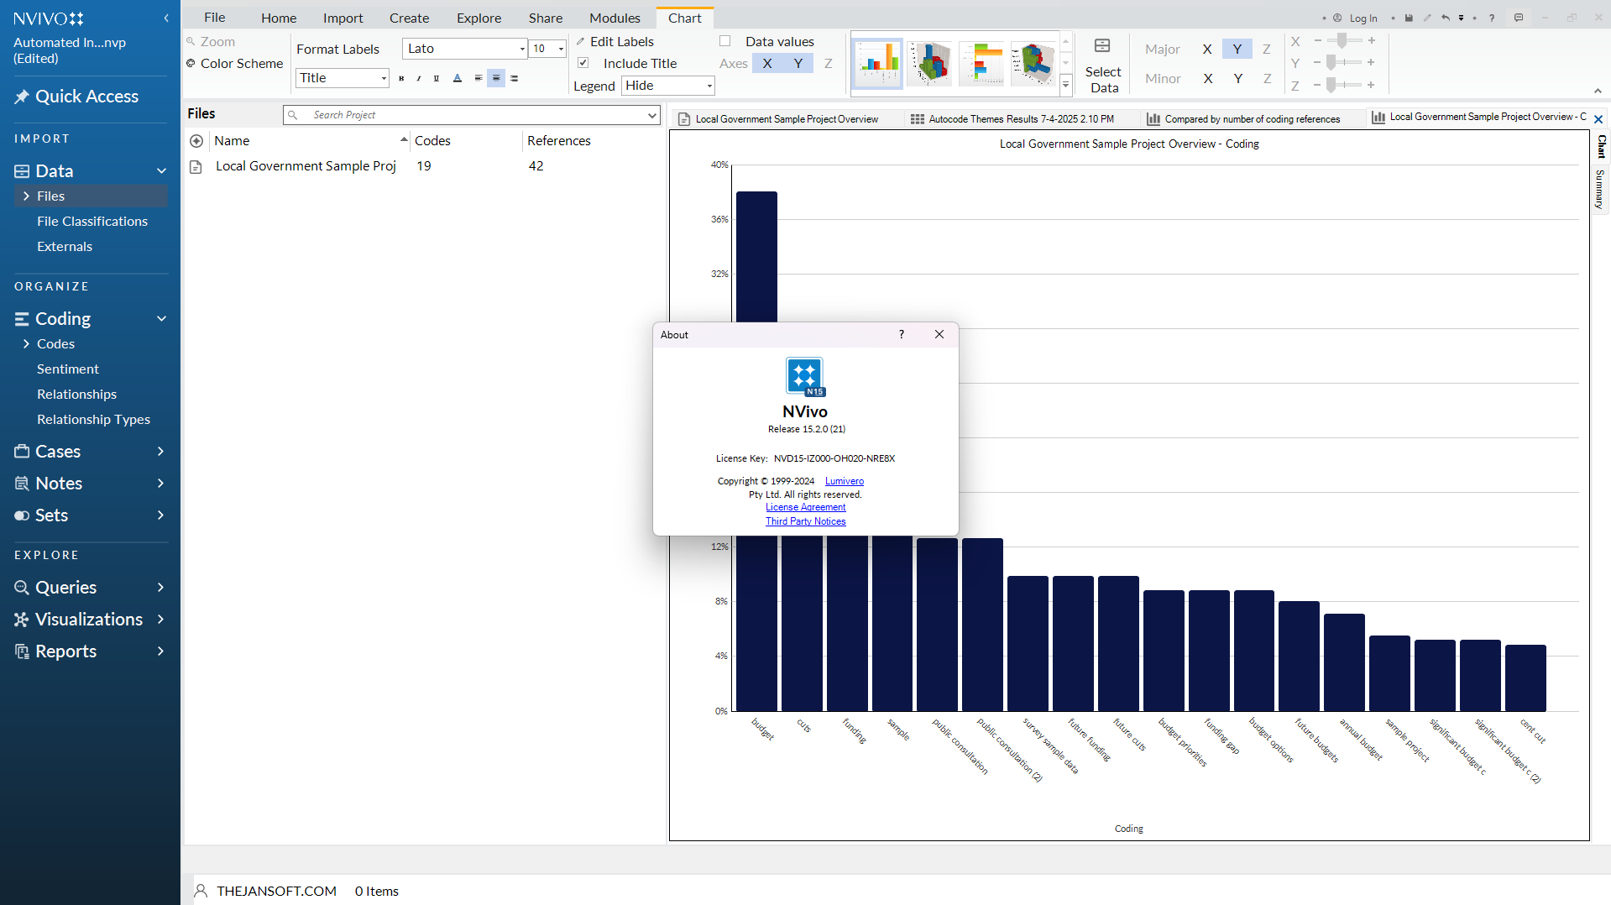
Task: Open the font size 10 dropdown
Action: 561,49
